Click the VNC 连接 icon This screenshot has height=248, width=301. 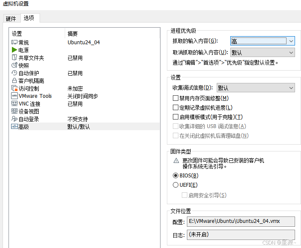(14, 103)
